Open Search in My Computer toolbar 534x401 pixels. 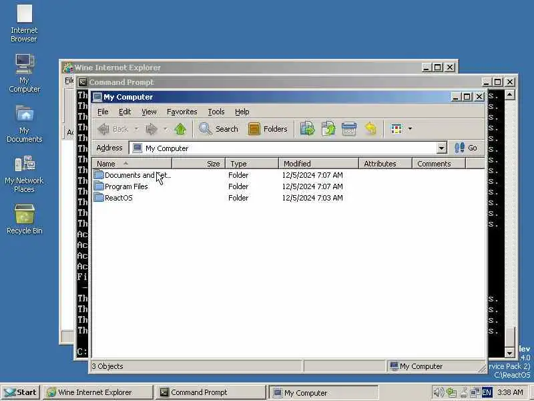(x=219, y=129)
